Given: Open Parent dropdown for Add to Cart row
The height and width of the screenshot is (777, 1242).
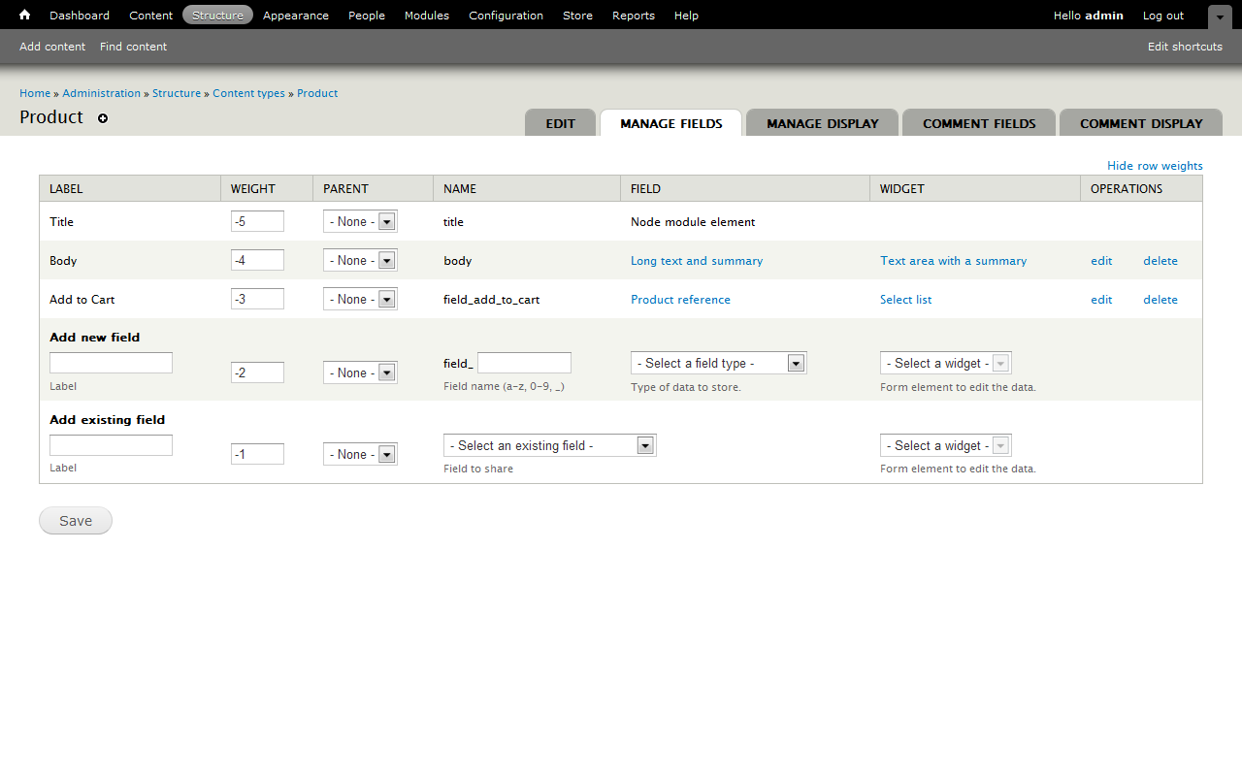Looking at the screenshot, I should [x=360, y=300].
